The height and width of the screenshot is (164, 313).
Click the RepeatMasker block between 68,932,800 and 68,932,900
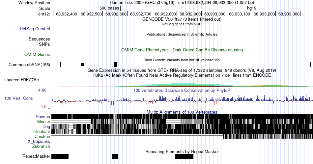[x=184, y=156]
